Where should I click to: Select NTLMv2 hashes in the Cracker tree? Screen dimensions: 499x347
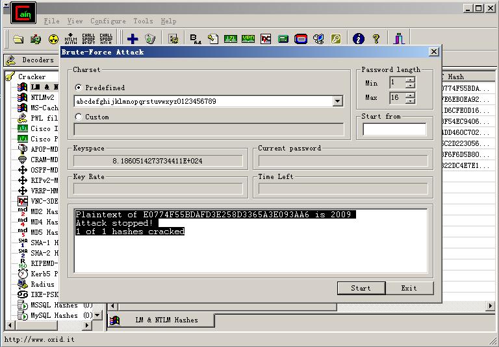click(42, 97)
